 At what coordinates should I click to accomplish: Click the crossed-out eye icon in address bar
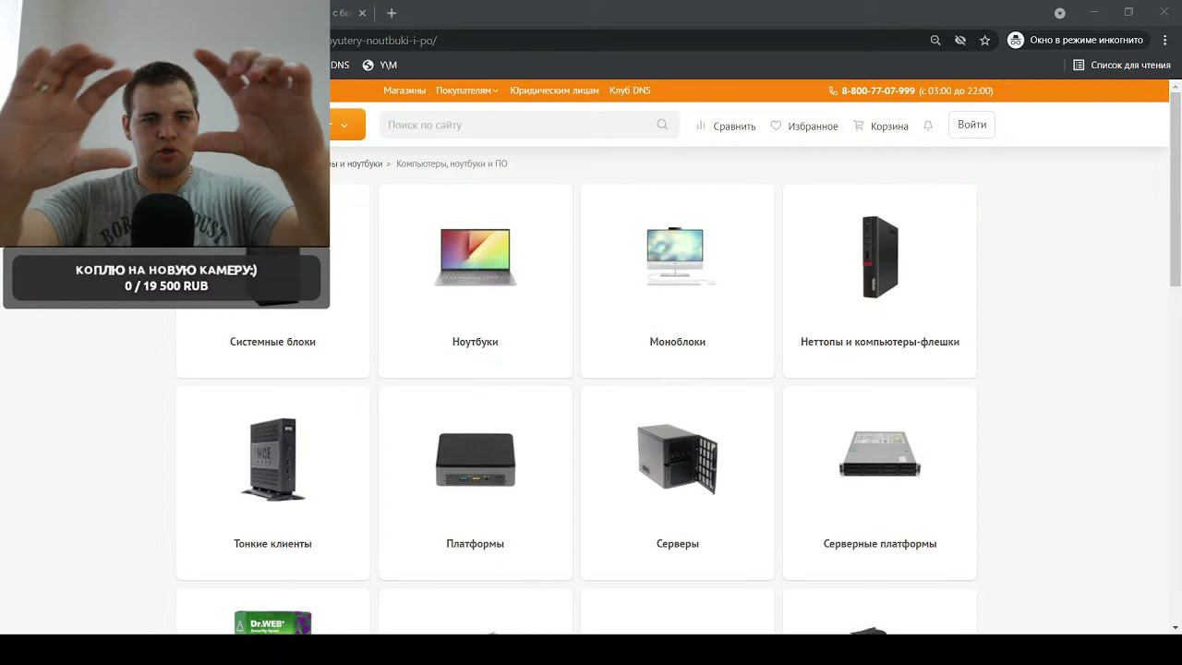(x=960, y=41)
